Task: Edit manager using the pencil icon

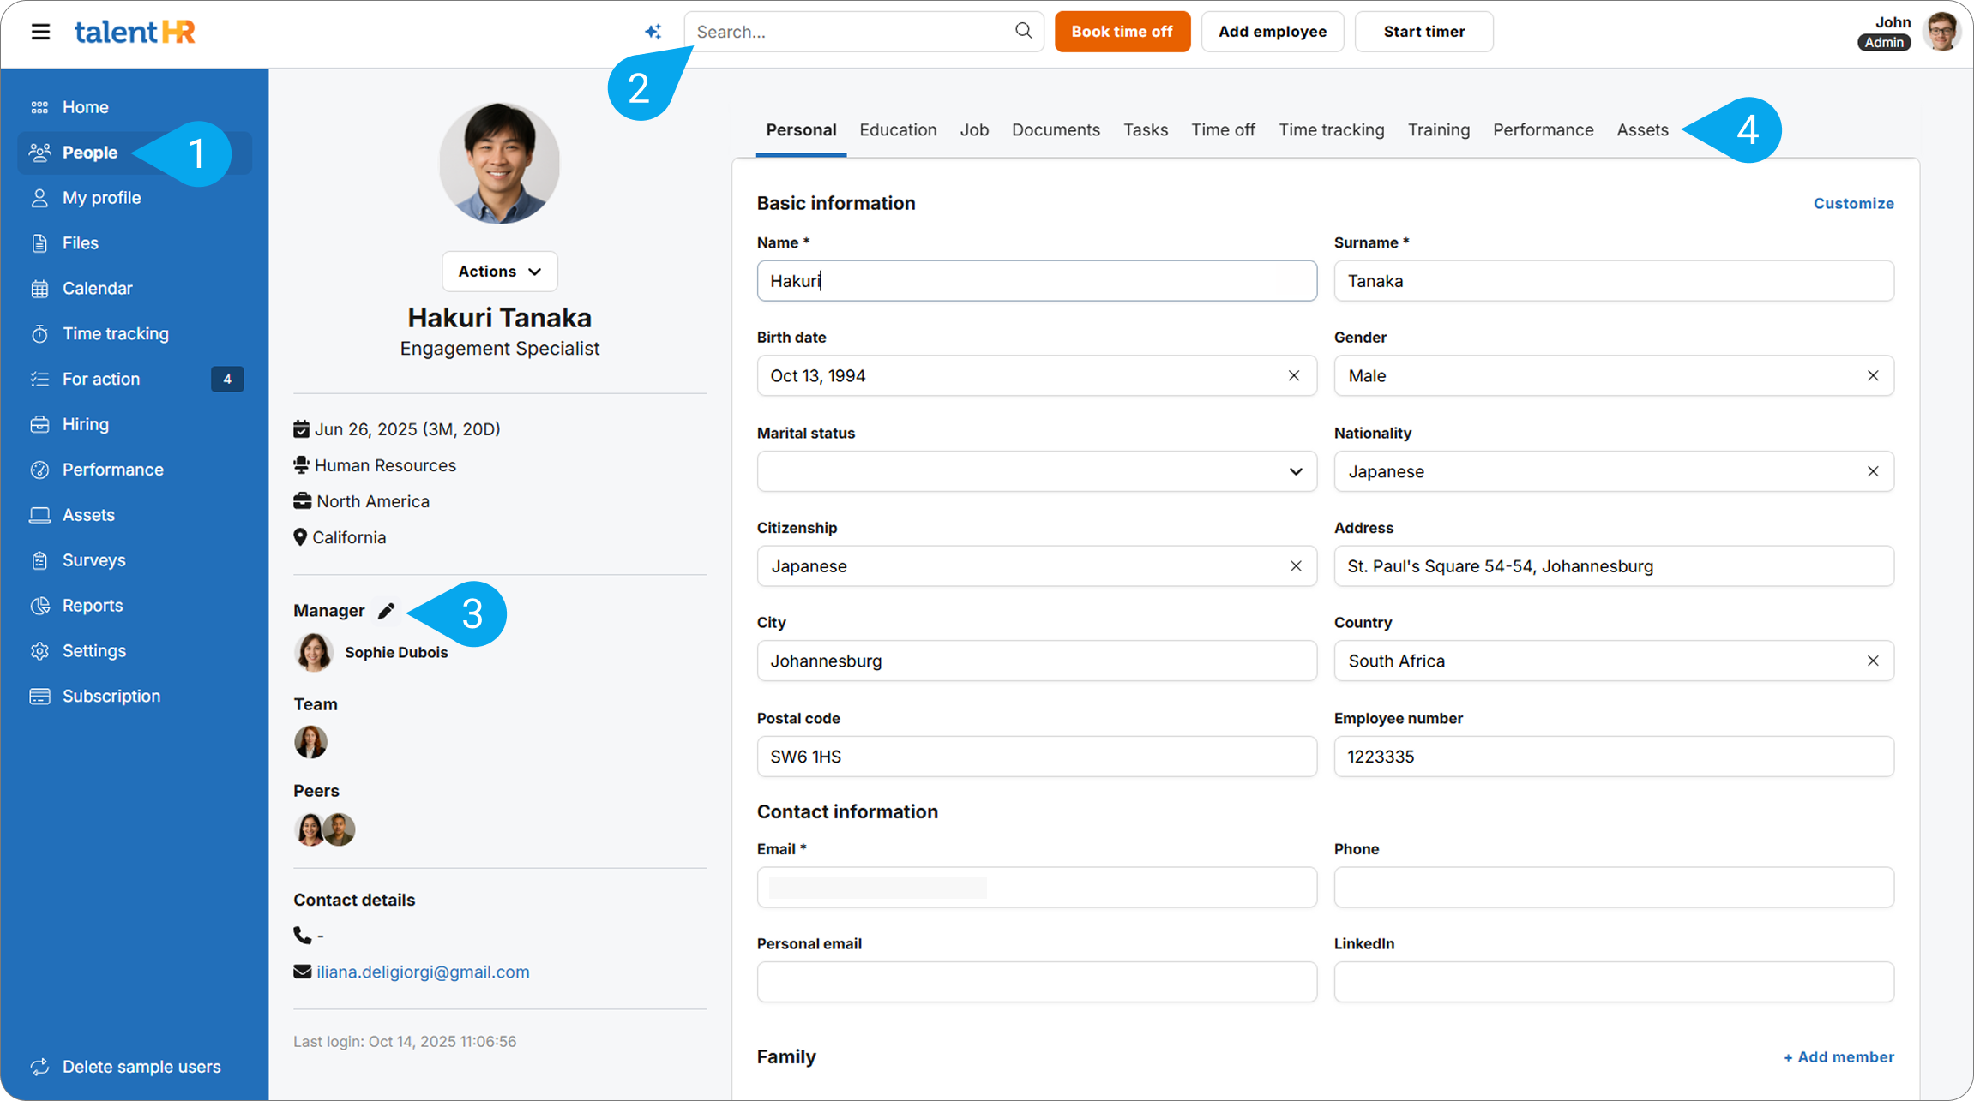Action: [386, 611]
